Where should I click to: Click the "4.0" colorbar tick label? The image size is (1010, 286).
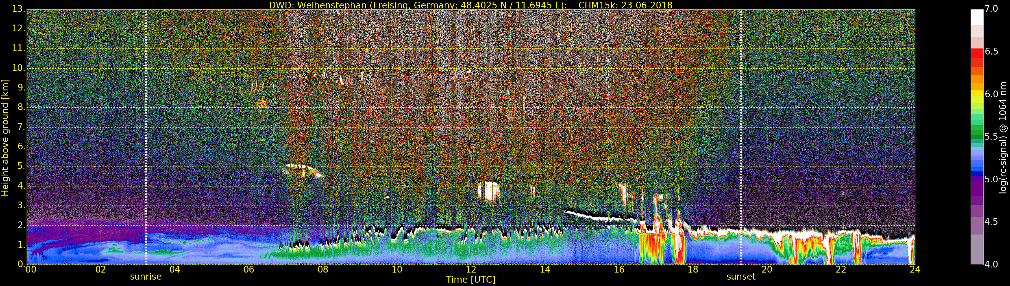point(991,265)
